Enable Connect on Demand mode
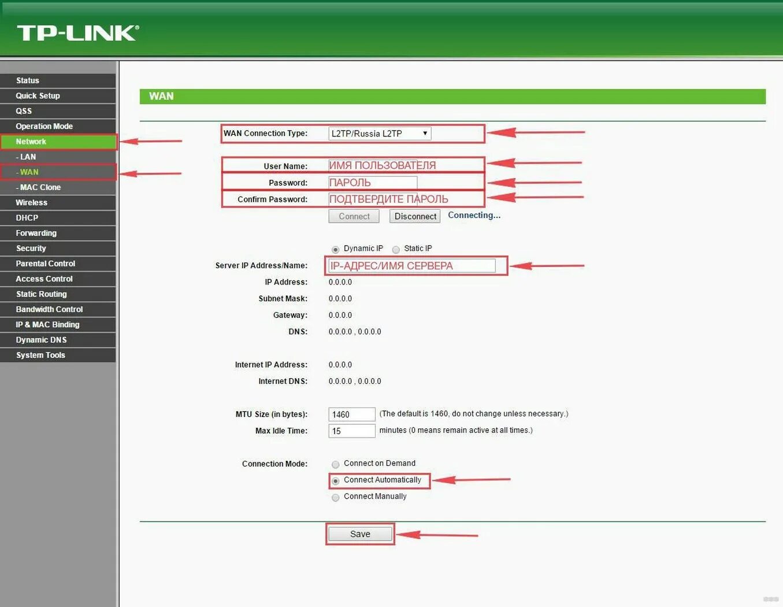The height and width of the screenshot is (607, 783). point(336,464)
